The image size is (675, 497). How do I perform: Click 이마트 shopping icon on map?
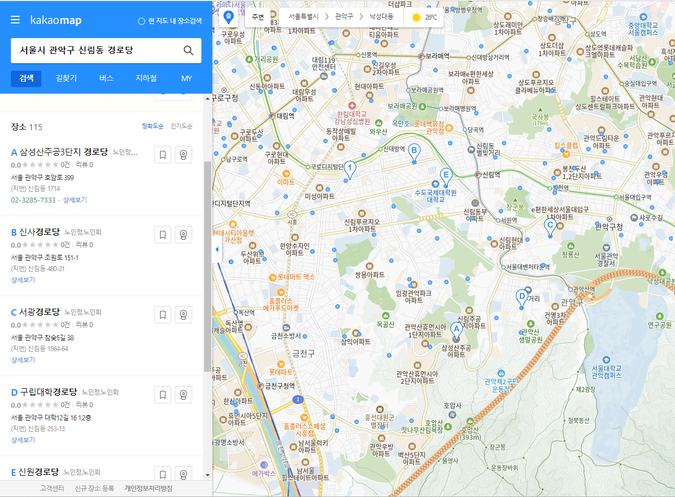tap(285, 173)
